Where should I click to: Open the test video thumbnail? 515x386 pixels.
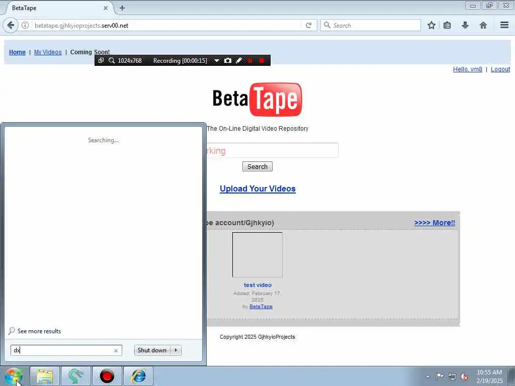coord(257,255)
